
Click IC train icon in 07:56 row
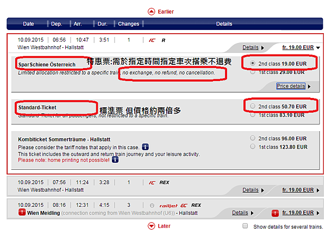click(x=152, y=182)
